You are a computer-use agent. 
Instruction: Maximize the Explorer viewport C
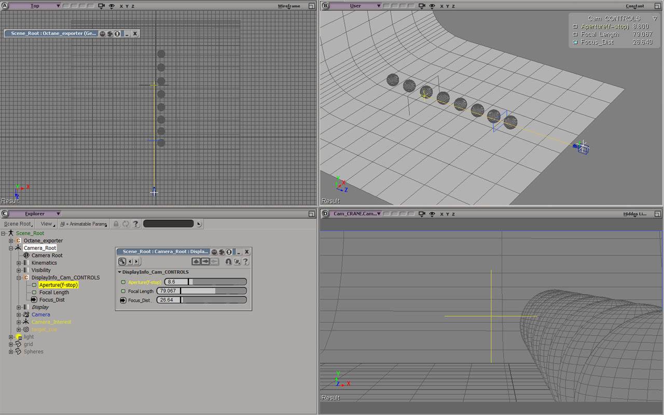point(311,214)
